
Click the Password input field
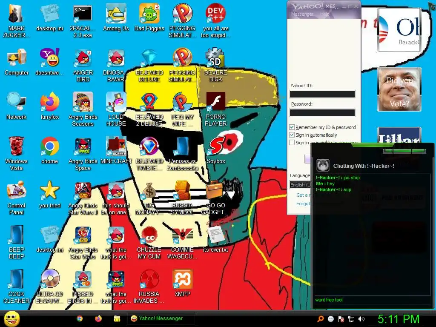click(x=322, y=112)
